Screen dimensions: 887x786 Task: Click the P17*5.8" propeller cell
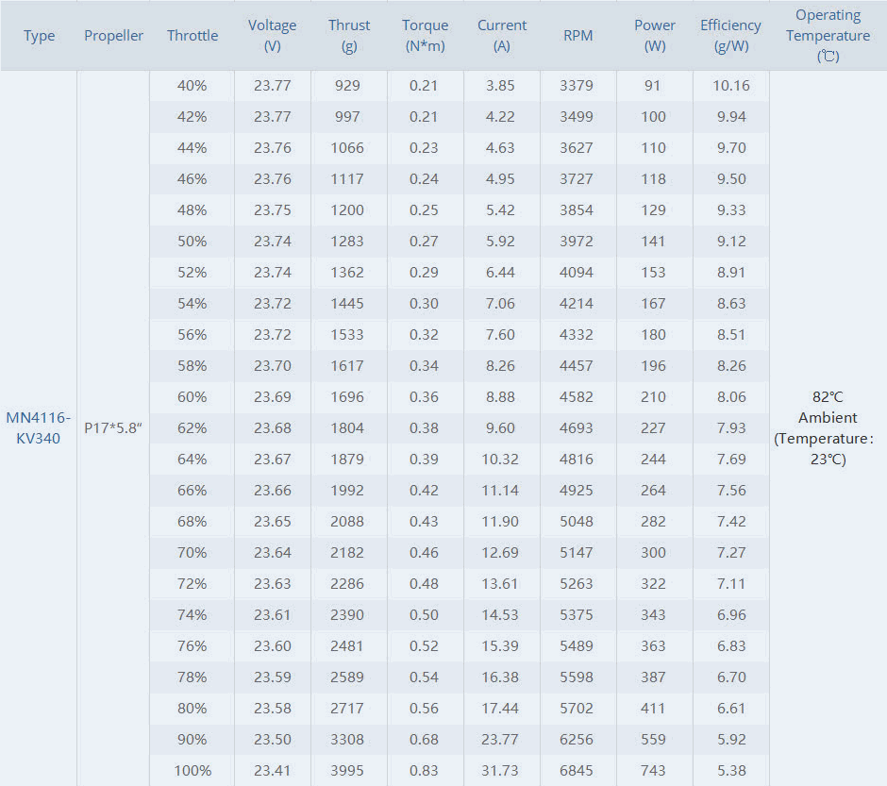coord(113,428)
